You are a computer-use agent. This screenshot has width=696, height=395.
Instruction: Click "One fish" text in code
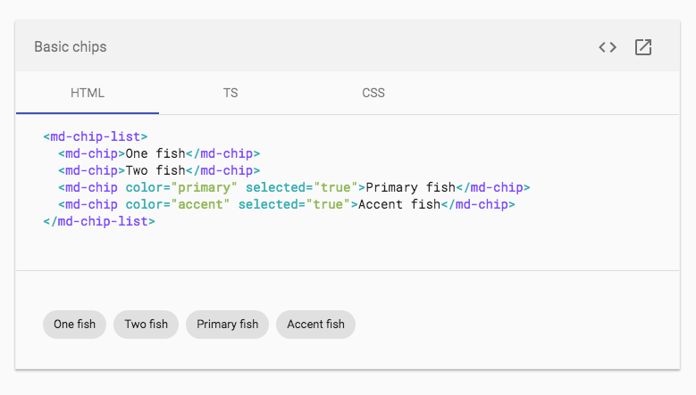(155, 154)
